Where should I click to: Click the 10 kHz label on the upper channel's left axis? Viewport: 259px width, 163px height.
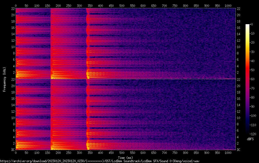tap(12, 47)
